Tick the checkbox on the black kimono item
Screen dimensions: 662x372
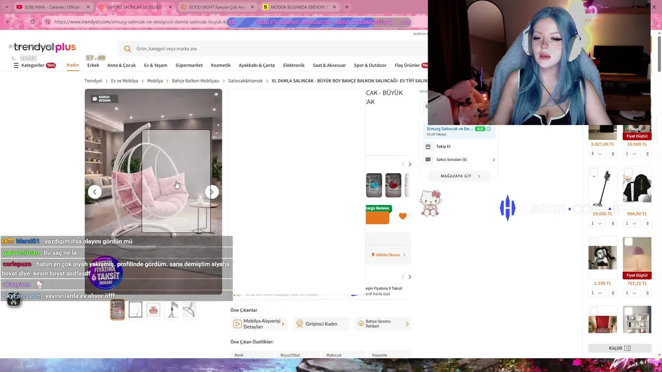coord(628,173)
